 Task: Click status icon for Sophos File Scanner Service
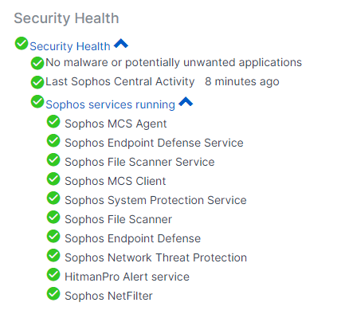(x=53, y=159)
